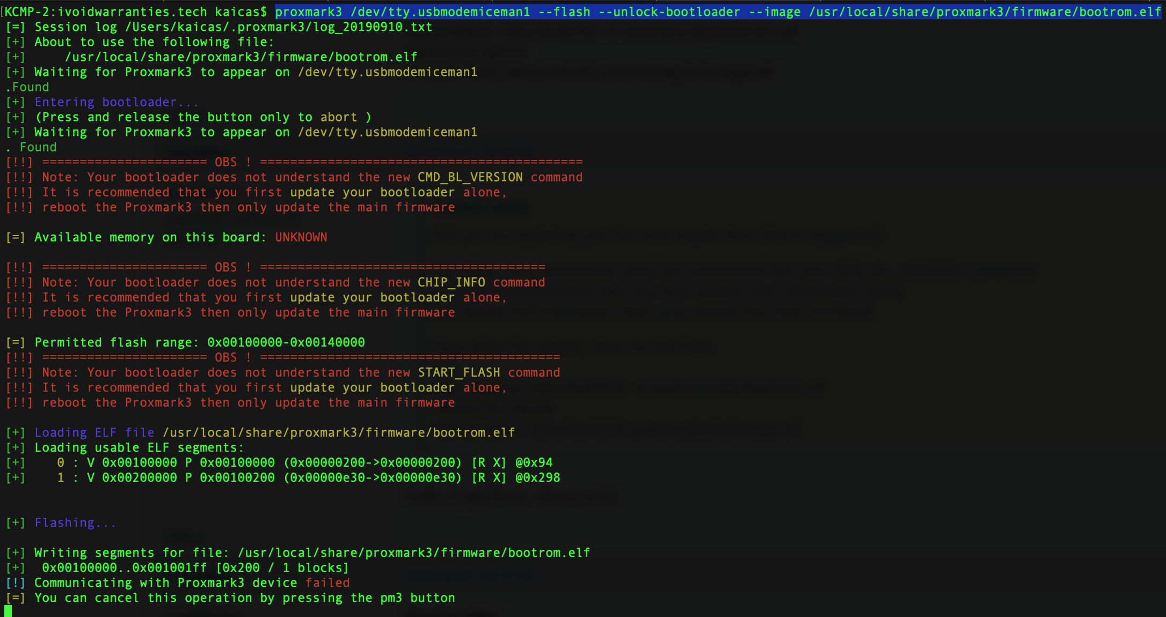This screenshot has height=617, width=1166.
Task: Click the 'Session log /Users/kaicas/.proxmark3/log_20190910.txt' line
Action: pyautogui.click(x=219, y=27)
